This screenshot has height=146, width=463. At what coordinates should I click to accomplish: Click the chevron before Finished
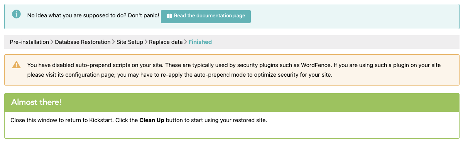(185, 42)
